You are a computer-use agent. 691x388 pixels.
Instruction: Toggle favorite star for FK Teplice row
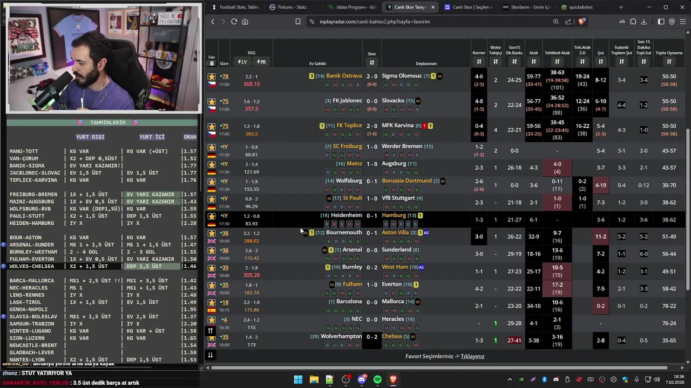[212, 126]
